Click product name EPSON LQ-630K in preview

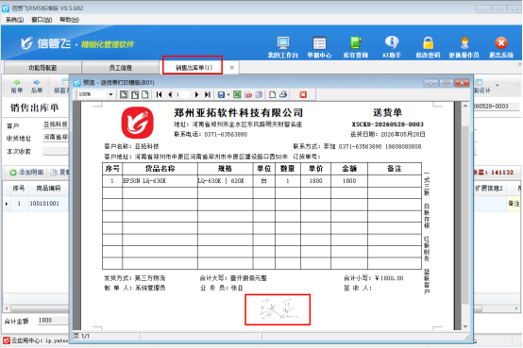coord(144,181)
